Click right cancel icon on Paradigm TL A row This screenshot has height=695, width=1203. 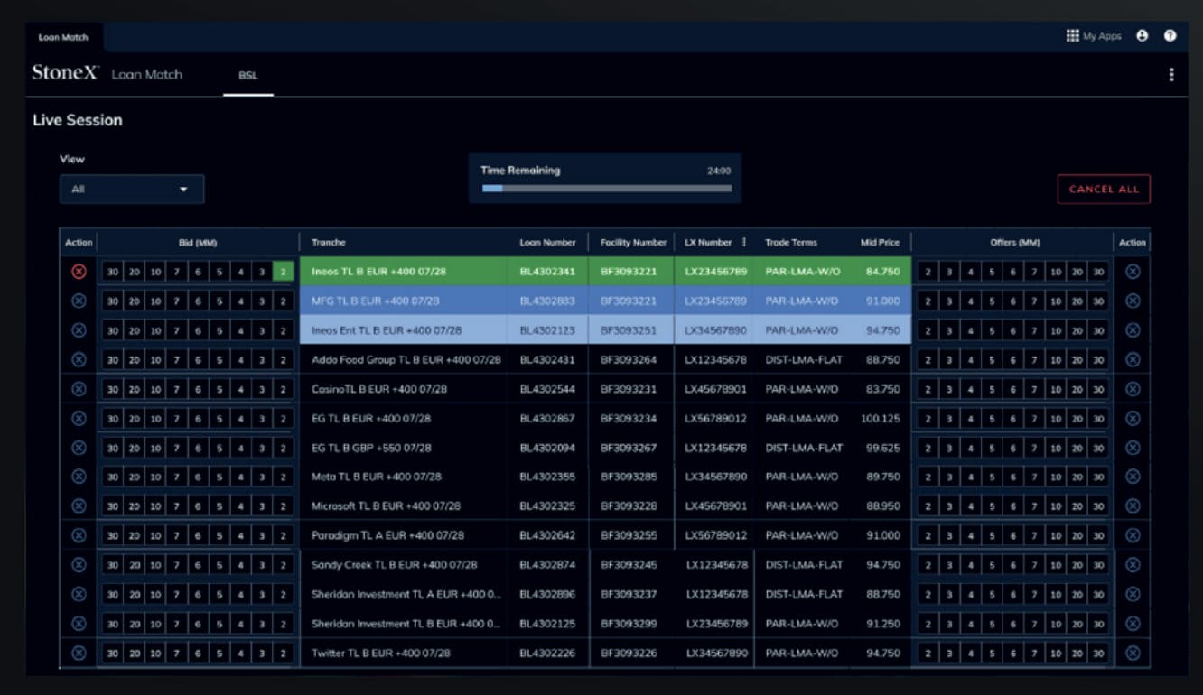pos(1133,535)
